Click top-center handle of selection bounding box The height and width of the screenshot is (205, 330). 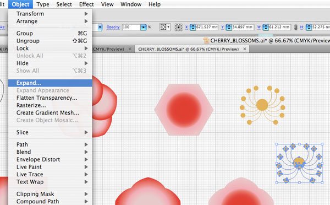coord(300,144)
